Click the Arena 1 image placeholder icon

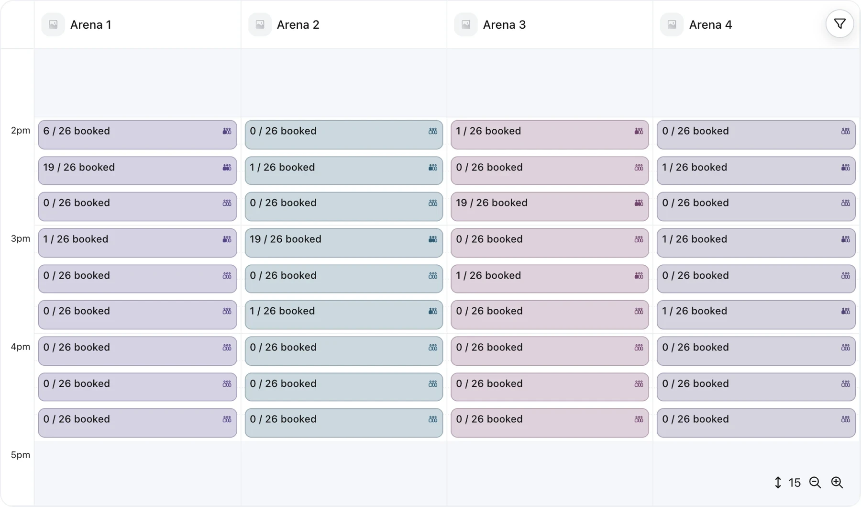click(x=53, y=24)
